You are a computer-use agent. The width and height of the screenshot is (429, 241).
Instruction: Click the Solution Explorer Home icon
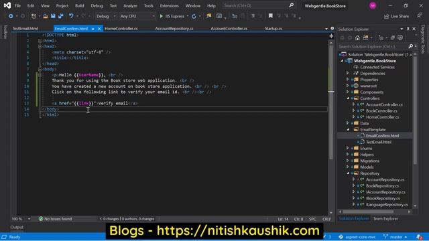[x=357, y=37]
